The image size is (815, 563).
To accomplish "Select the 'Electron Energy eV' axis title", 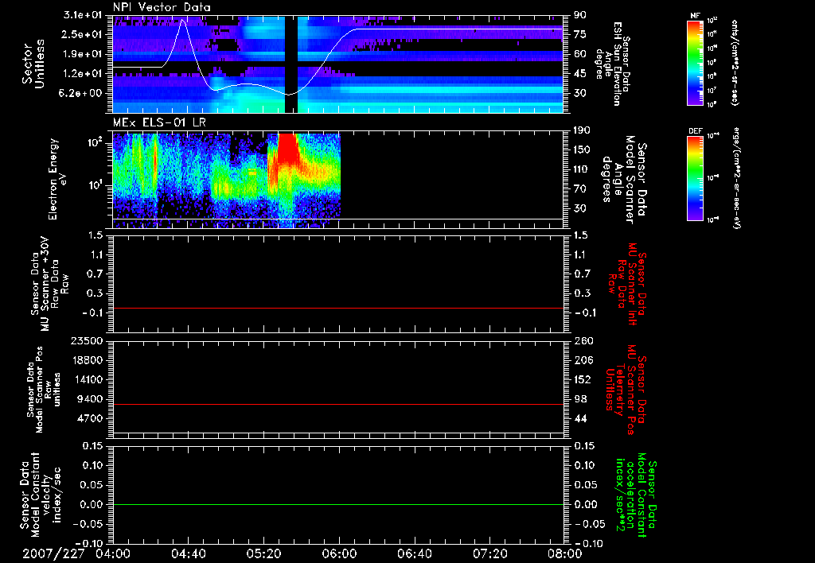I will (57, 179).
